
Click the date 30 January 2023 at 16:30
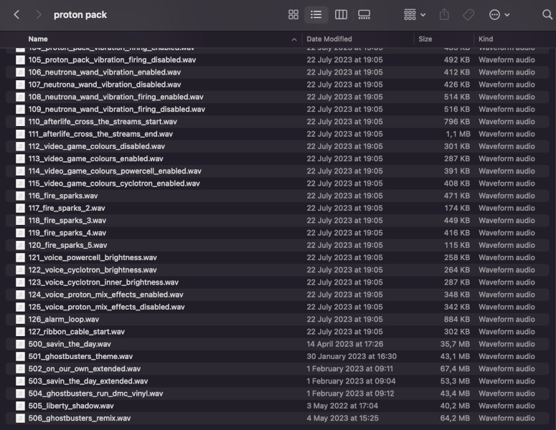tap(352, 357)
